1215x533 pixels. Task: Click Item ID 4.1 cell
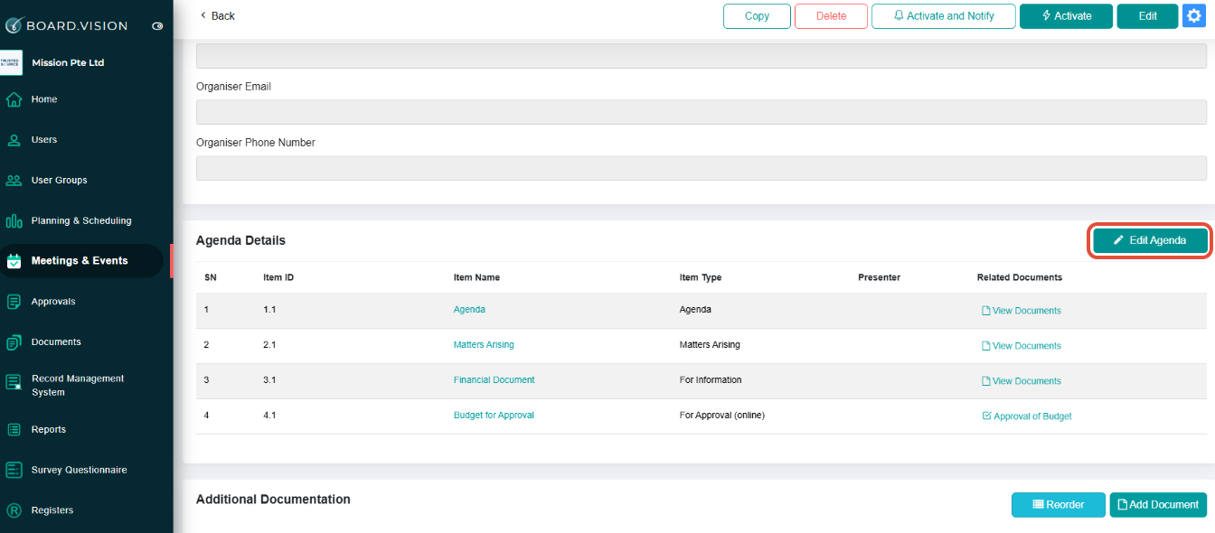coord(269,416)
